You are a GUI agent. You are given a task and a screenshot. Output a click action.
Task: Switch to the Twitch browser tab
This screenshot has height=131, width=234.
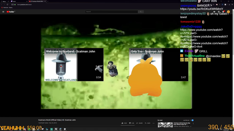point(19,1)
